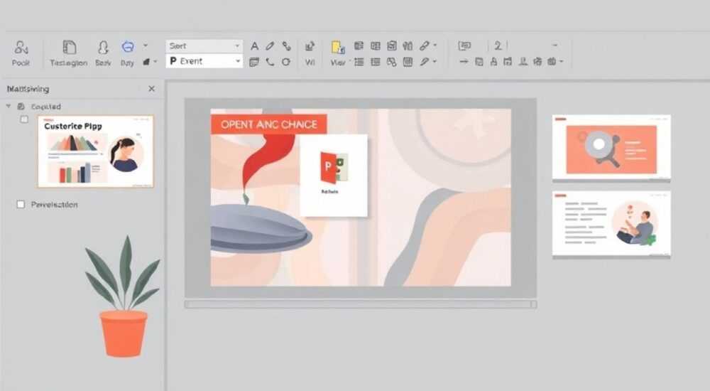Click the letter A text icon beside Sort
Image resolution: width=710 pixels, height=391 pixels.
pyautogui.click(x=254, y=45)
